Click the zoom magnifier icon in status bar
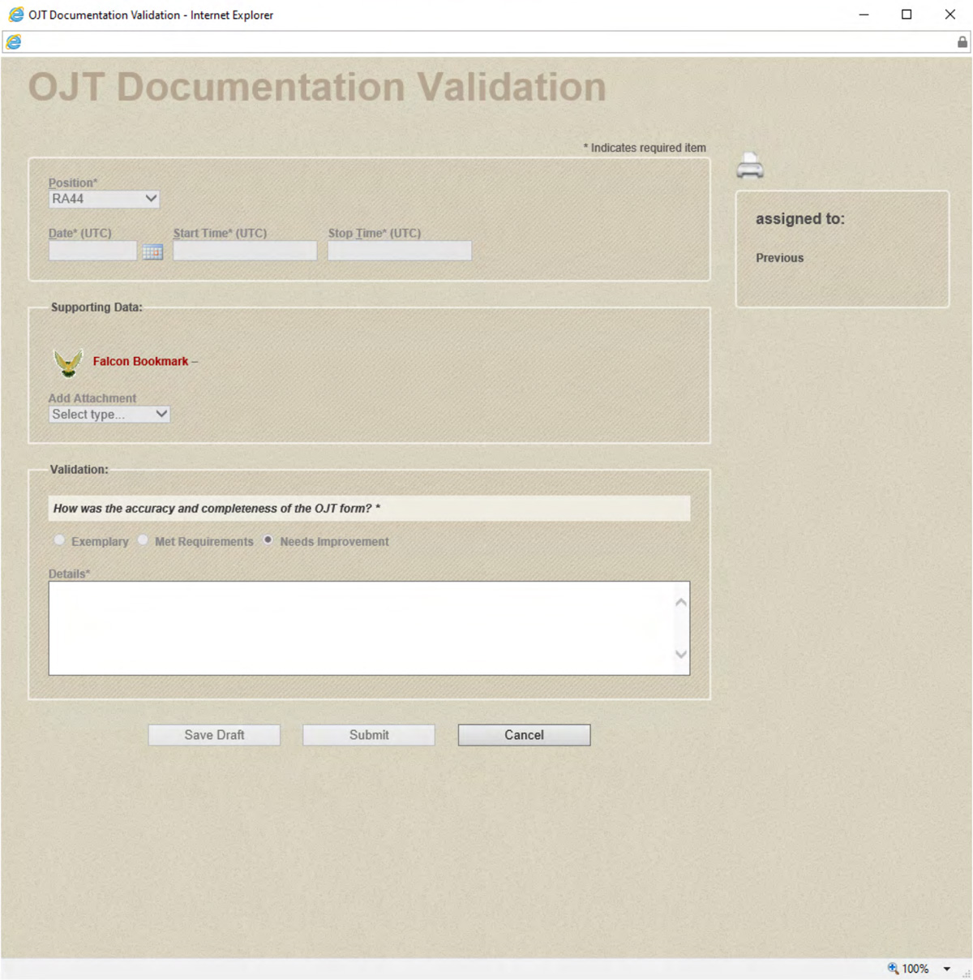This screenshot has height=980, width=973. [893, 968]
